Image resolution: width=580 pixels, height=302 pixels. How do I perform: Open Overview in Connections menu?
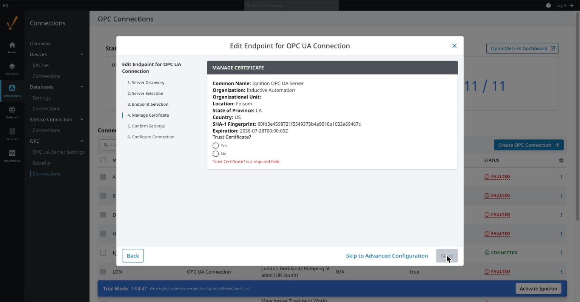[x=40, y=43]
